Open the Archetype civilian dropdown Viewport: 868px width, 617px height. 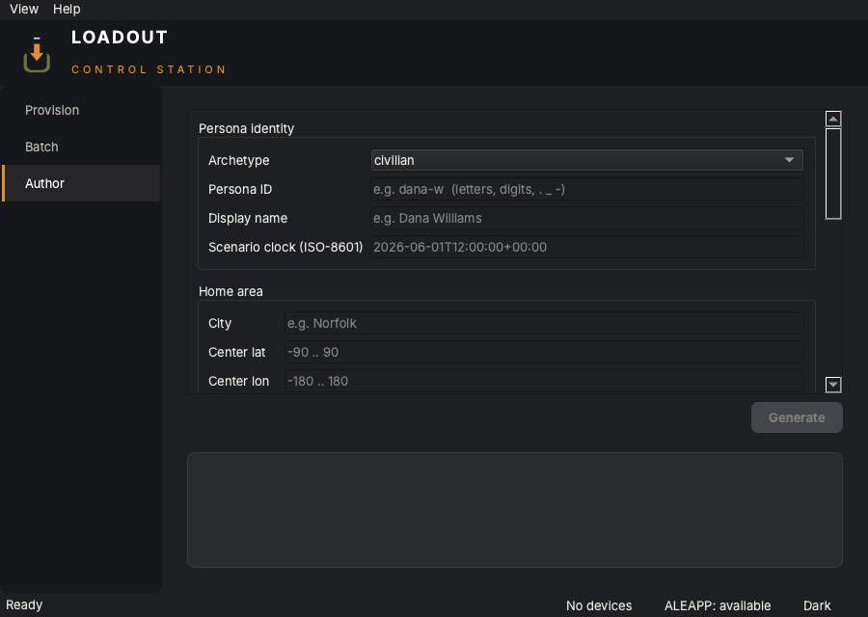pyautogui.click(x=586, y=160)
